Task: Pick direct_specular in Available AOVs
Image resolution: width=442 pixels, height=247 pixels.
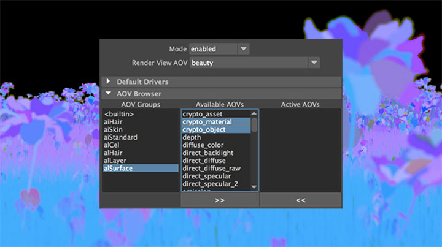Action: pos(206,176)
